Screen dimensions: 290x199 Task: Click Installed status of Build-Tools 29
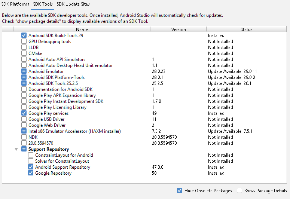(x=216, y=35)
